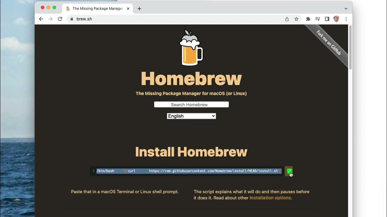Bookmark this page with the star icon
Viewport: 387px width, 217px height.
296,19
